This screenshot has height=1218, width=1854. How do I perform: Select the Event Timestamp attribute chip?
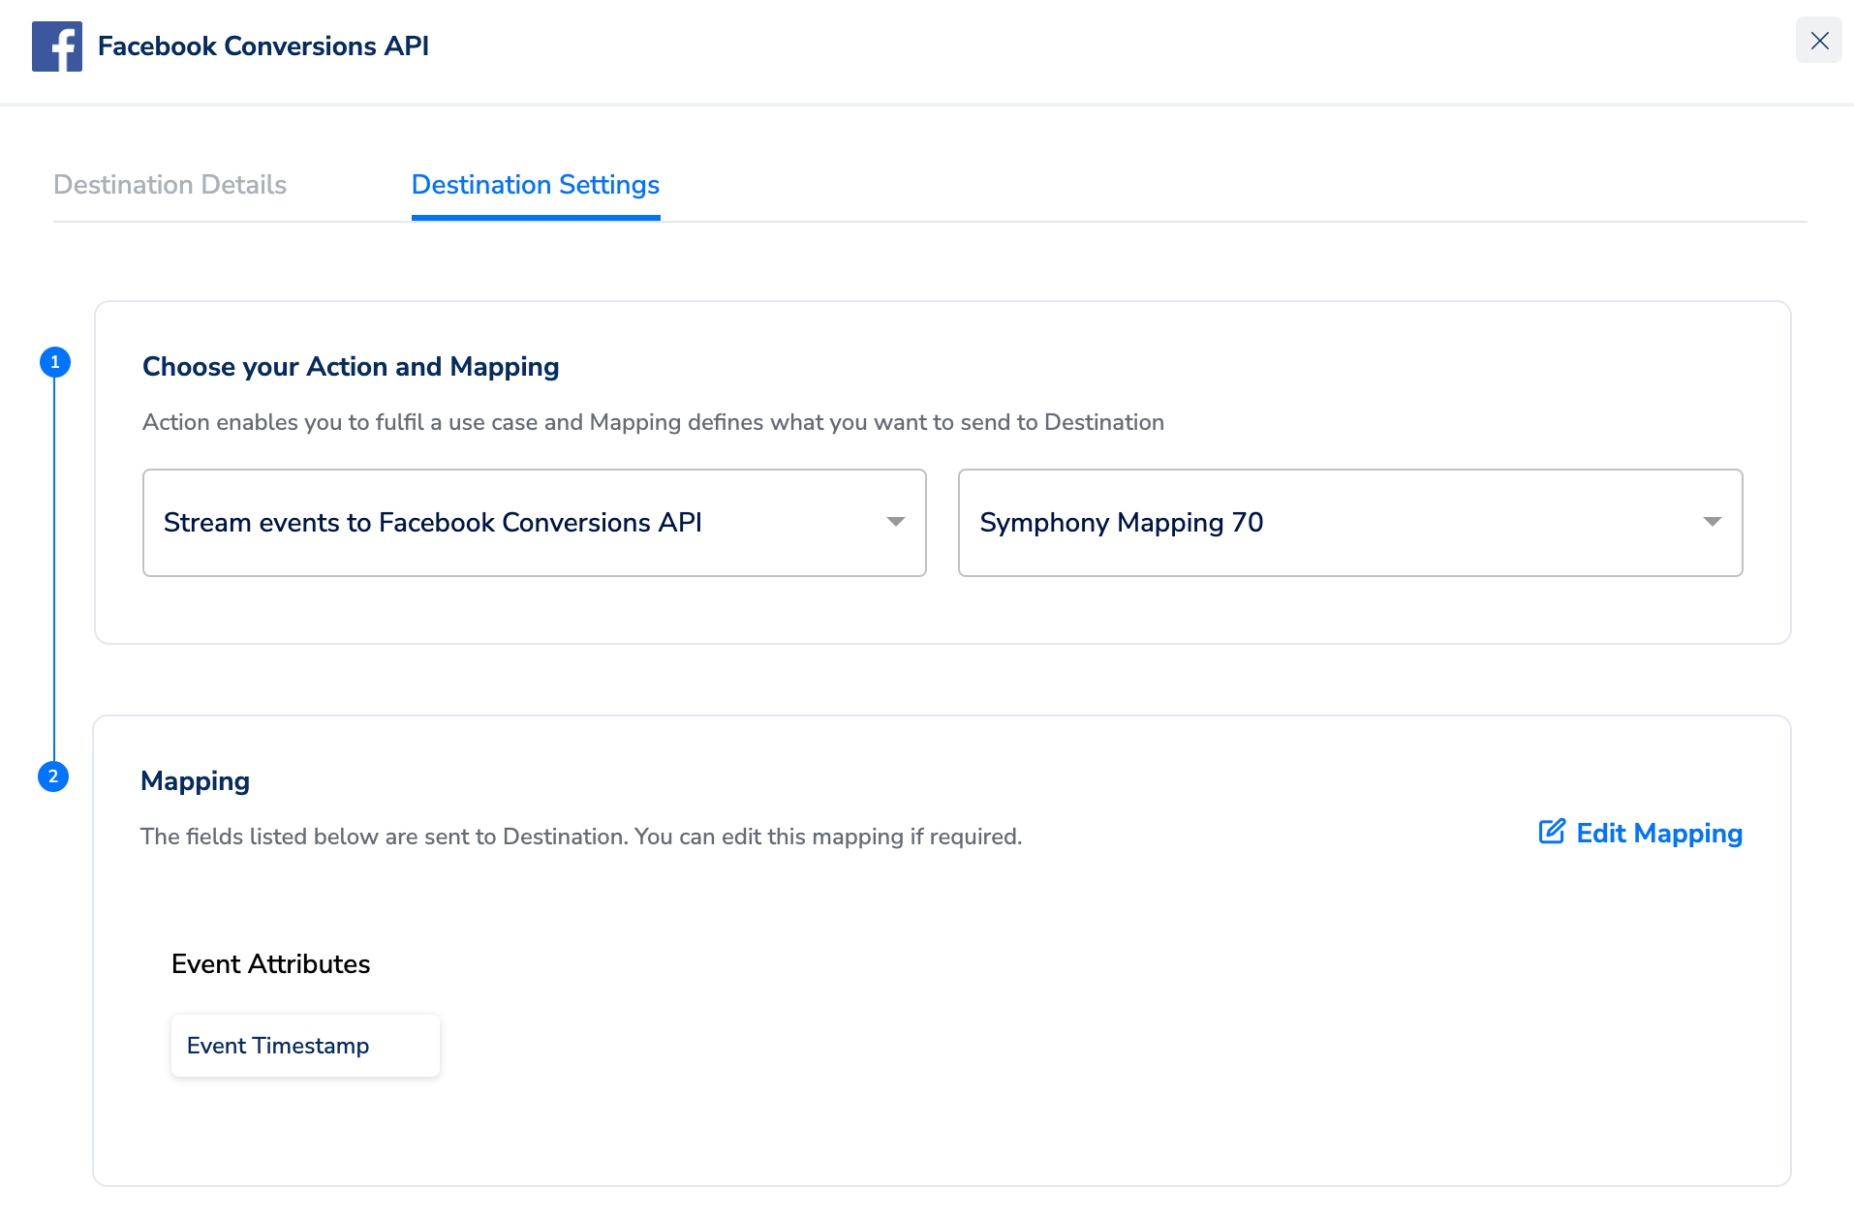305,1046
